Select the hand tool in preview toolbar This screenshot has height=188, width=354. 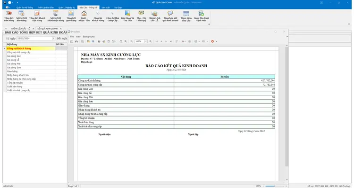[121, 41]
